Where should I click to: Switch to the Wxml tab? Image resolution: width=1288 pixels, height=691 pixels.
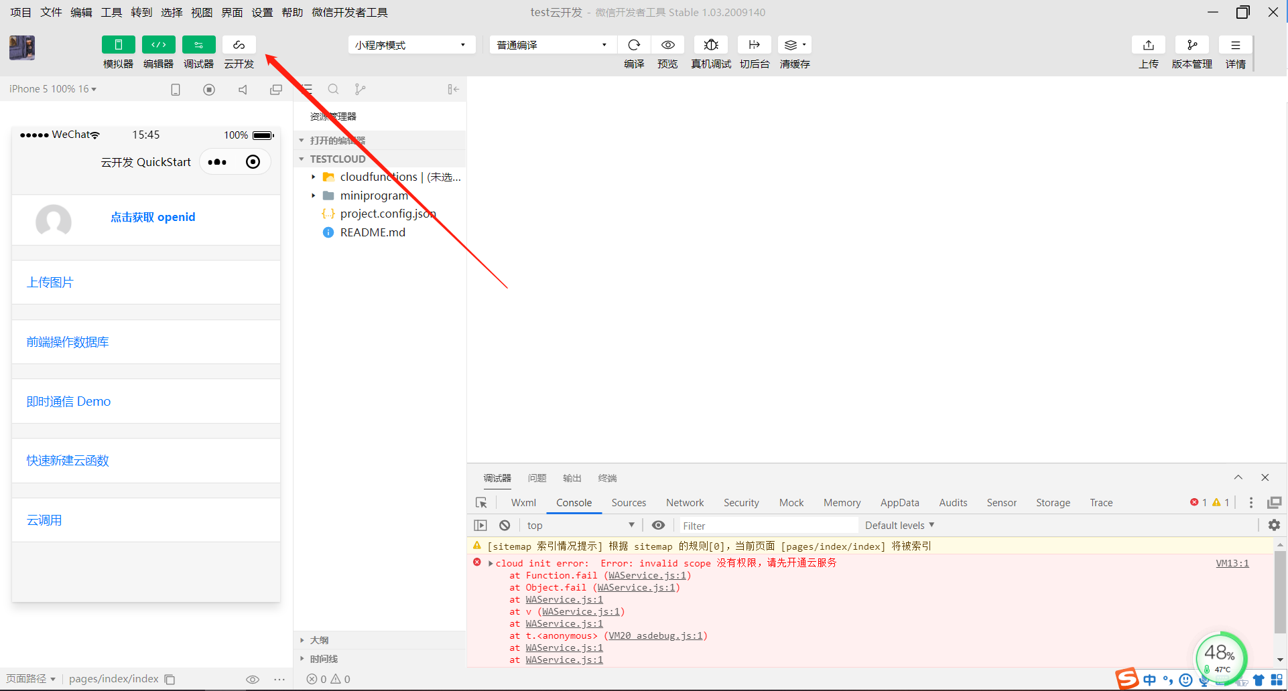[x=523, y=503]
